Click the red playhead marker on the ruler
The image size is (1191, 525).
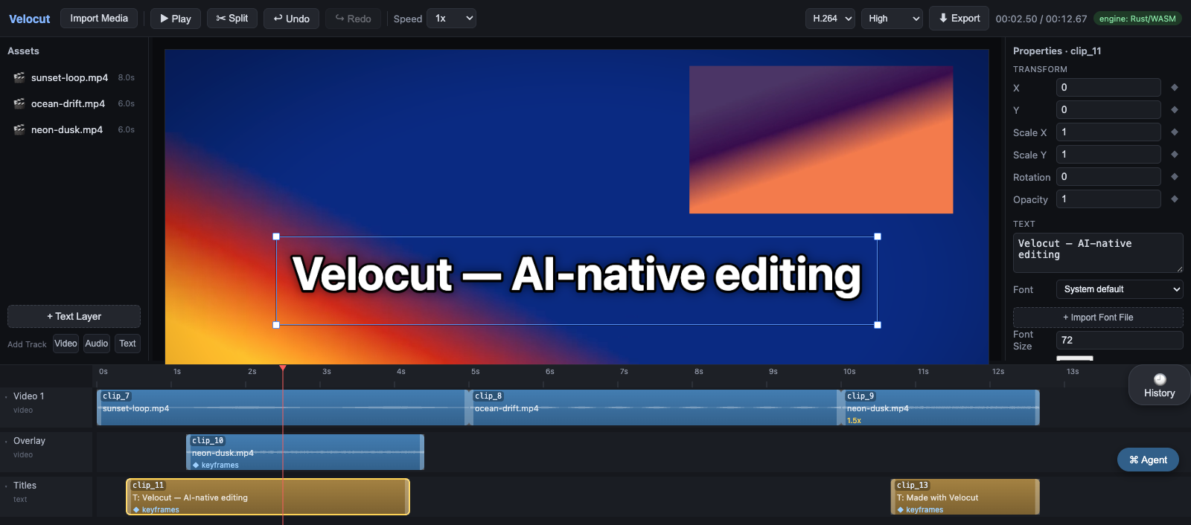point(283,368)
